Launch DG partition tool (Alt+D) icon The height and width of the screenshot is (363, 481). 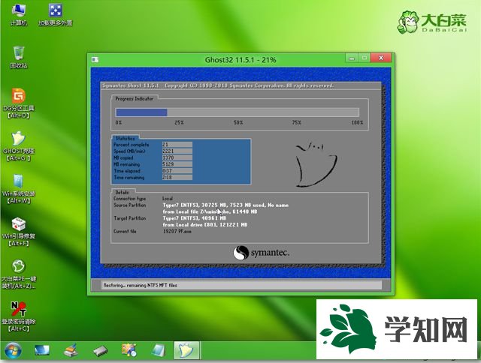point(19,103)
